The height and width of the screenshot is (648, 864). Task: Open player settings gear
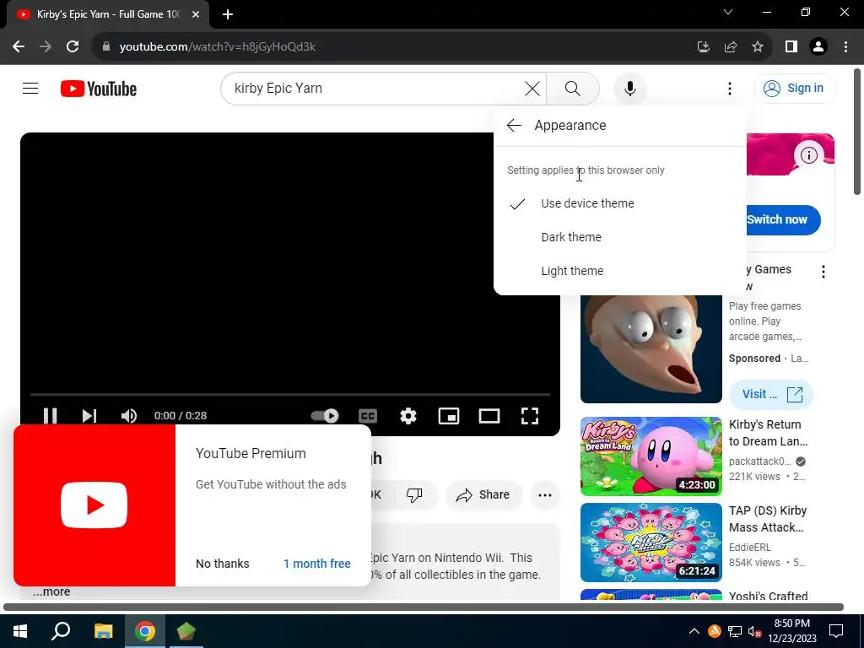pos(408,415)
